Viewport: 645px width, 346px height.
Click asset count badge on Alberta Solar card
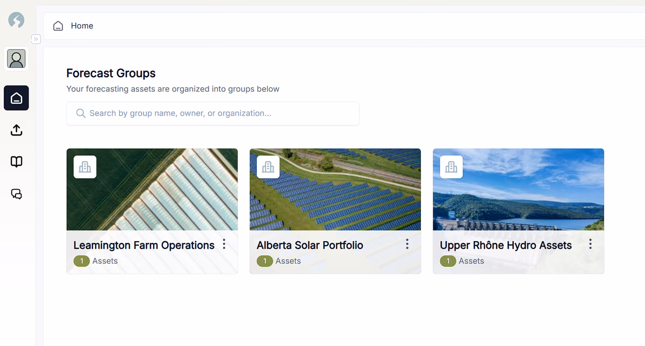click(265, 261)
